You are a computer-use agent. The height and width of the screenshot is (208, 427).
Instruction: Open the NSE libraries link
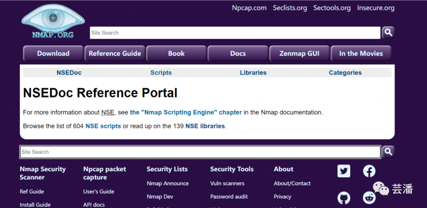[205, 126]
